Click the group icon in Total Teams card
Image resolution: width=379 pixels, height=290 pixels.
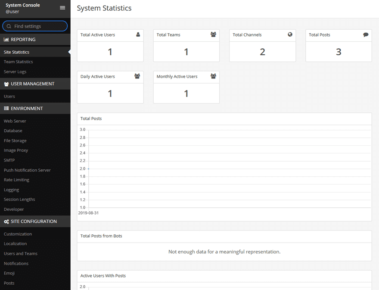coord(213,34)
